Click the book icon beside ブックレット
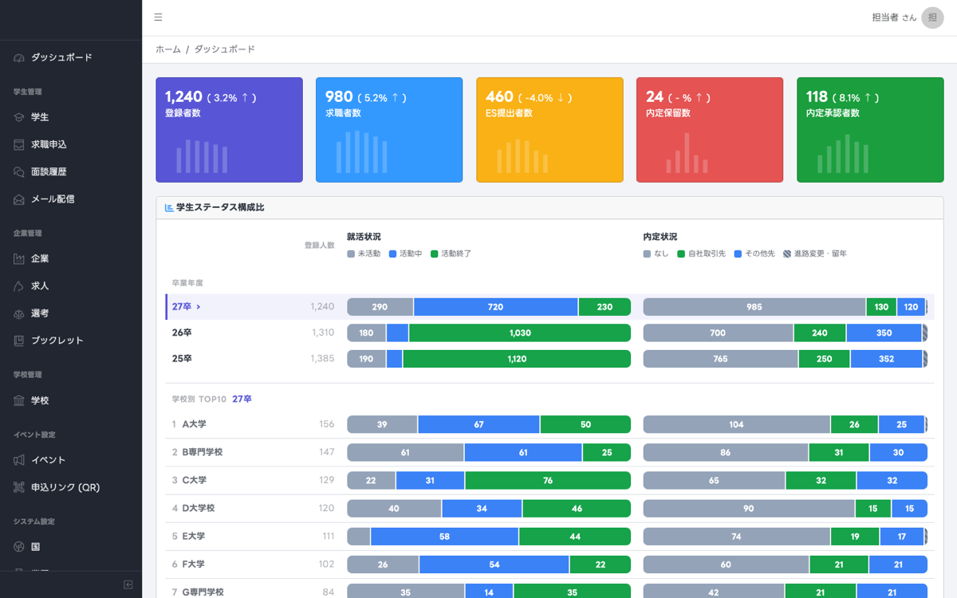 pyautogui.click(x=19, y=340)
